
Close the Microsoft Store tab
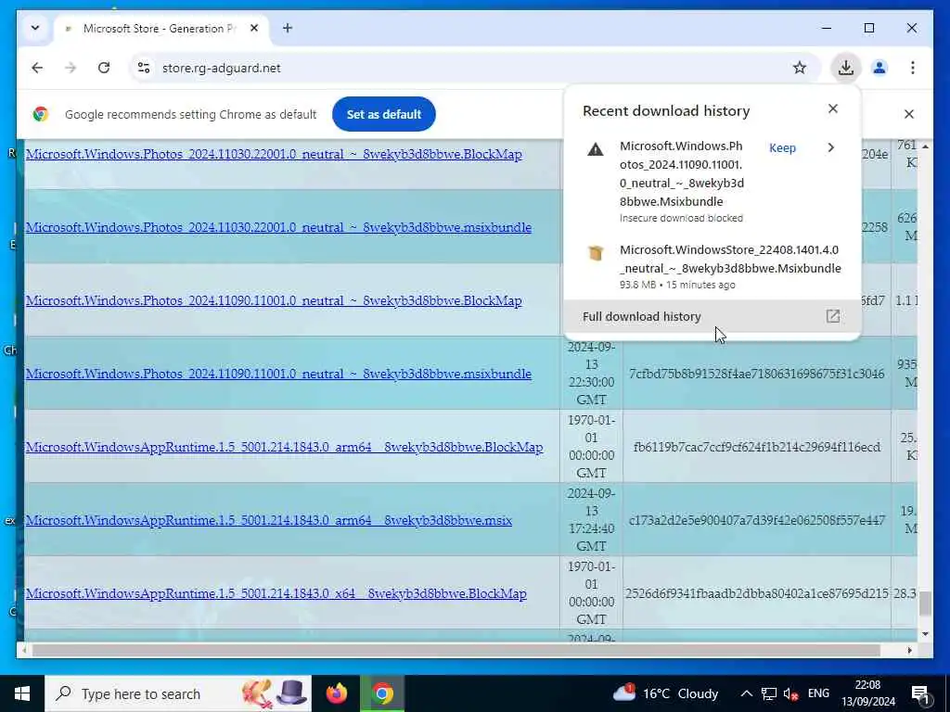(254, 28)
